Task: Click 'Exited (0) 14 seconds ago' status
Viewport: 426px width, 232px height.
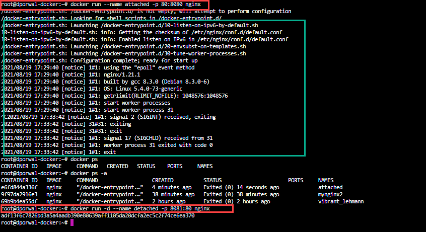Action: [241, 187]
